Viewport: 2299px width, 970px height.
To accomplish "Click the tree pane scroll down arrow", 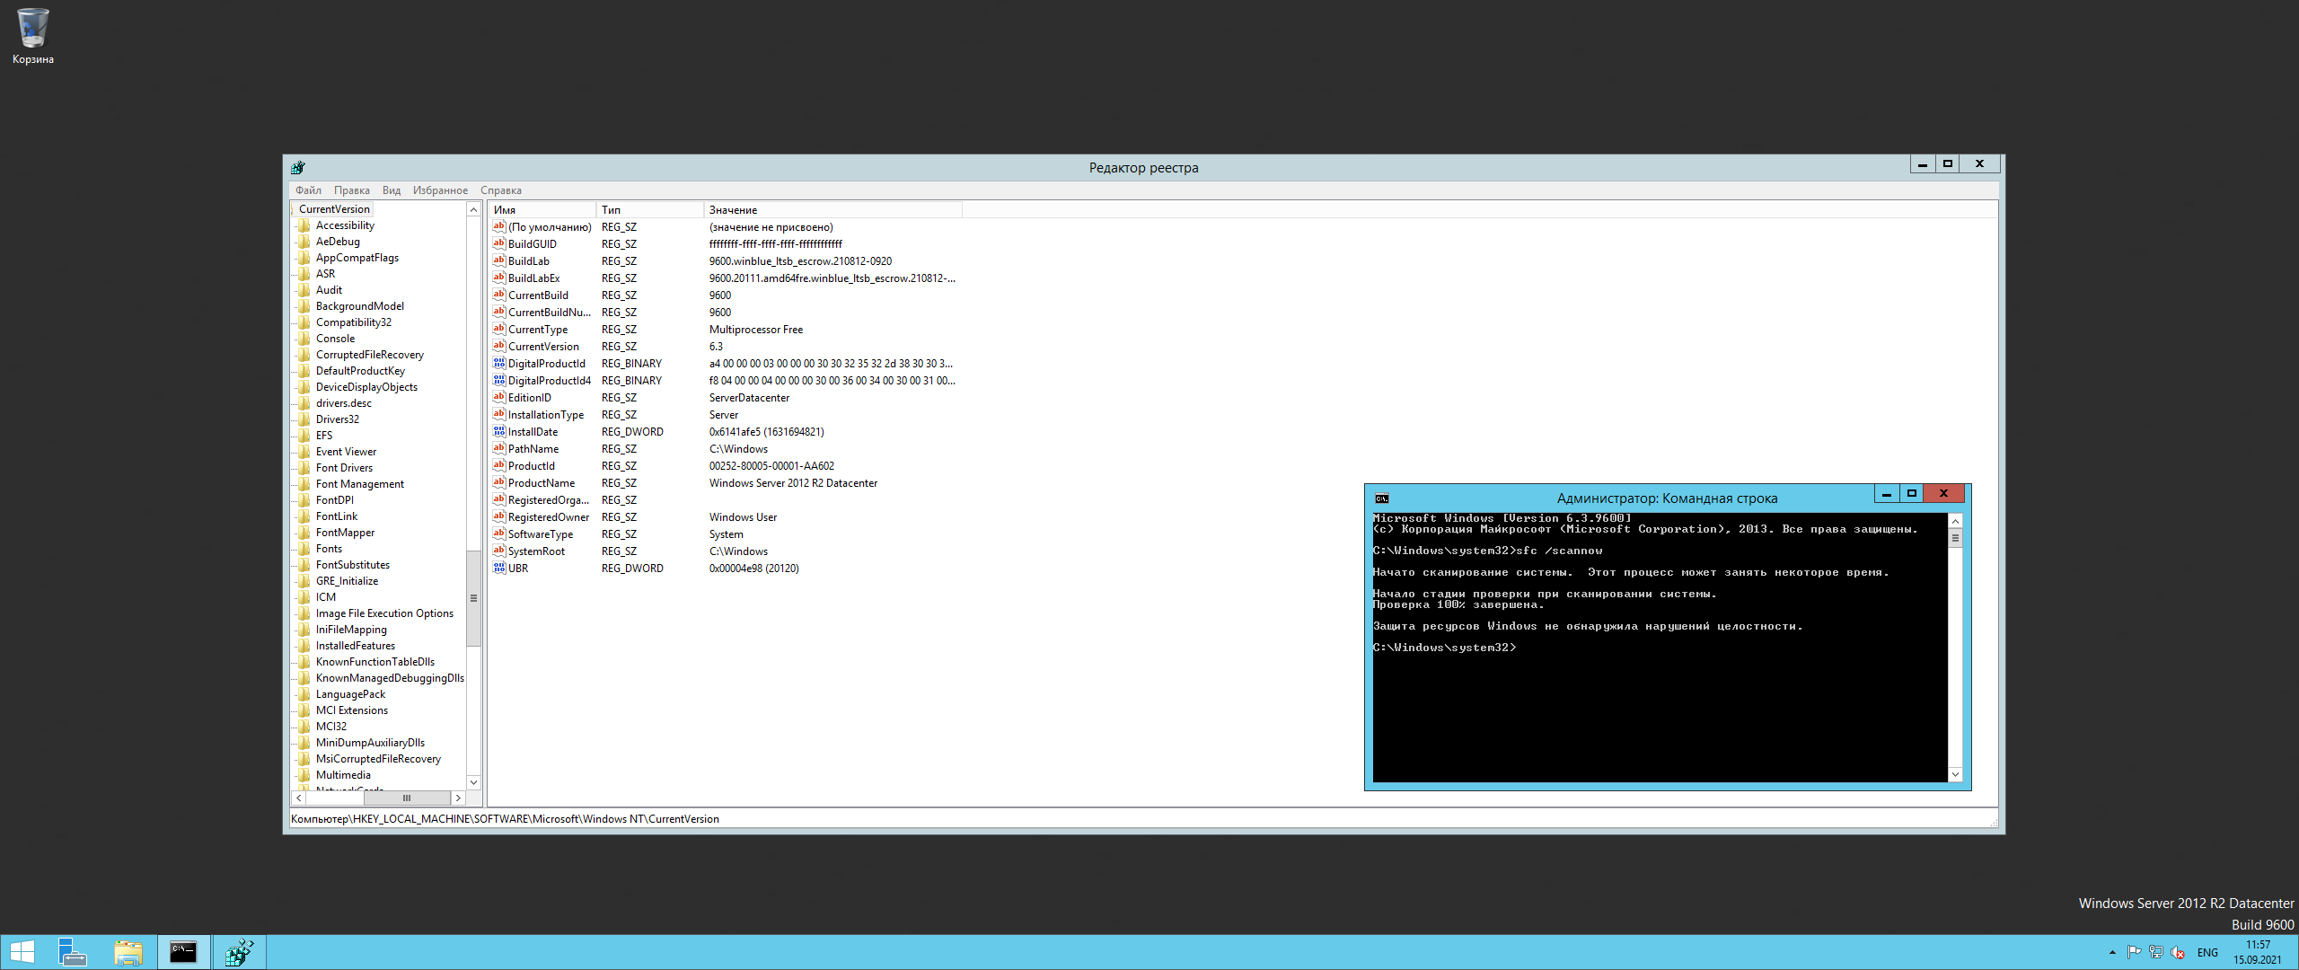I will 473,782.
